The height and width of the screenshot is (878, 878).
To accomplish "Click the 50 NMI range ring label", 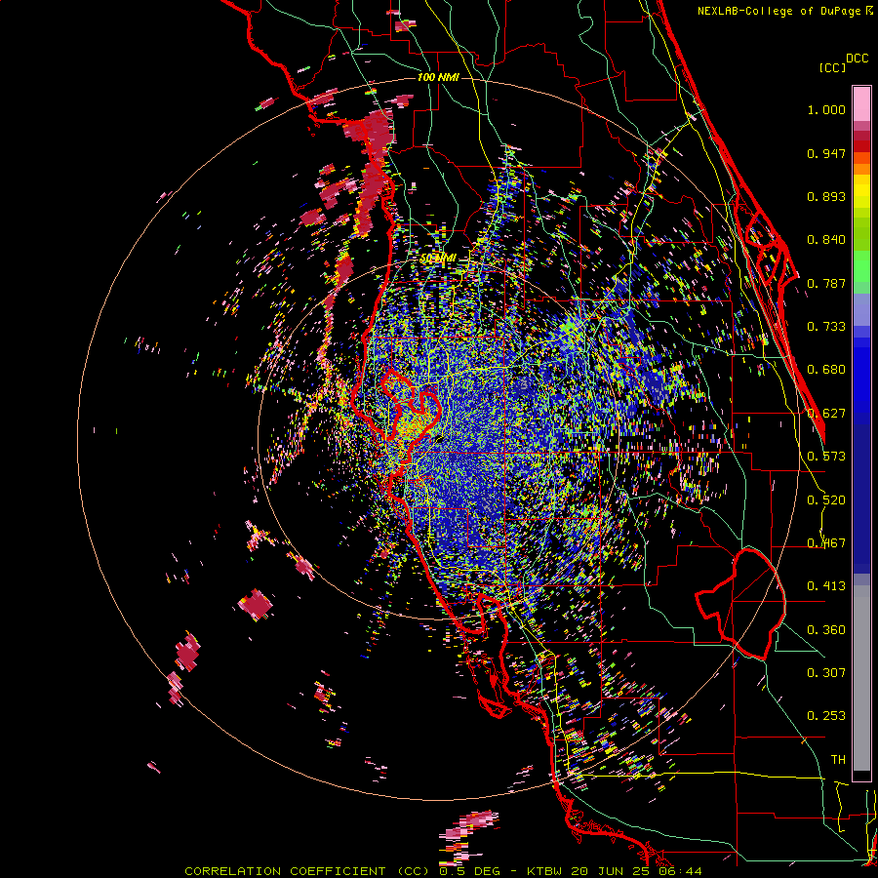I will coord(438,259).
